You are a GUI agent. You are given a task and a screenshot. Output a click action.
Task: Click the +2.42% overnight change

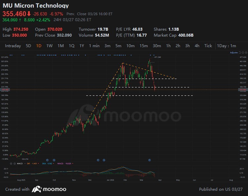click(x=43, y=20)
